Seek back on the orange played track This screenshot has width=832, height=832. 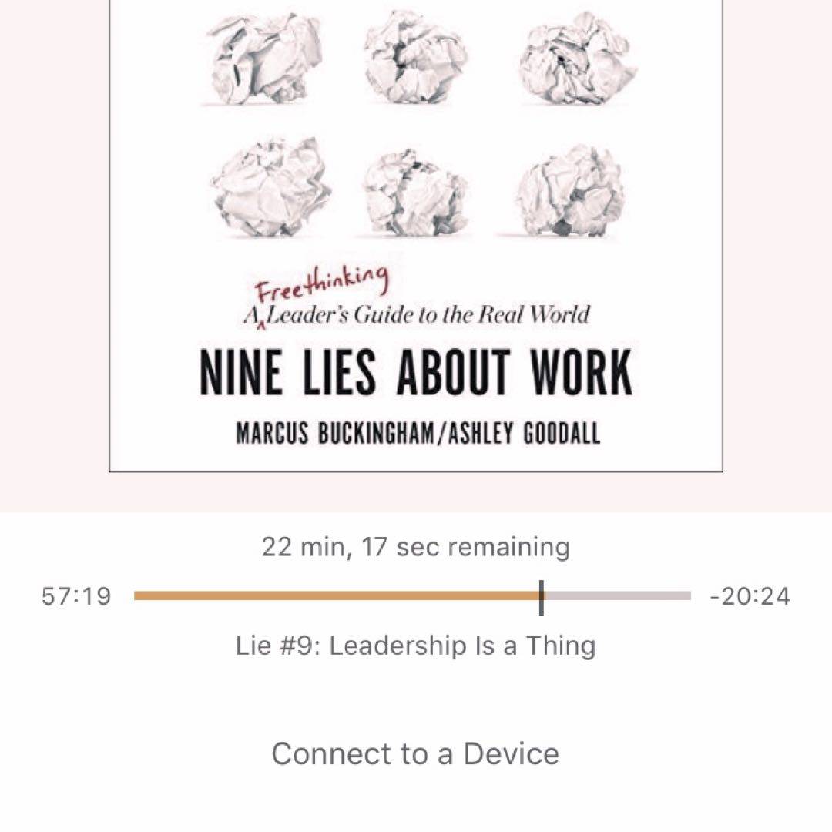pyautogui.click(x=337, y=595)
